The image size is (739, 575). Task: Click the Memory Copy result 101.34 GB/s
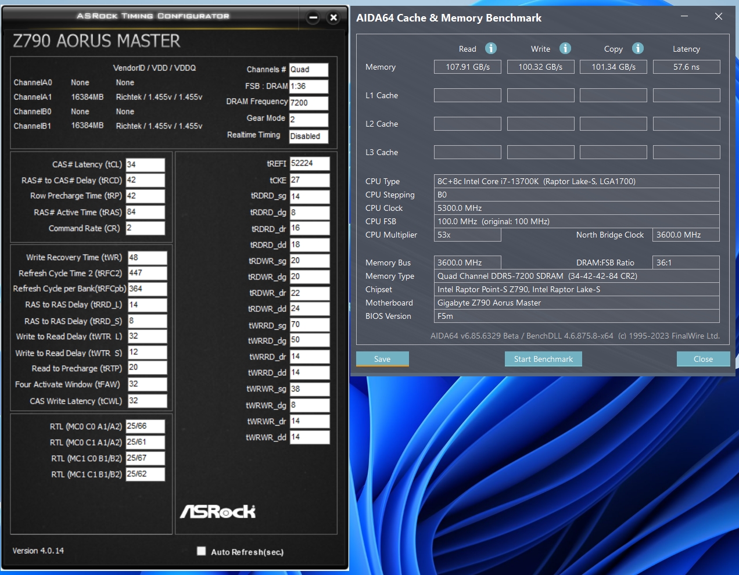coord(614,67)
